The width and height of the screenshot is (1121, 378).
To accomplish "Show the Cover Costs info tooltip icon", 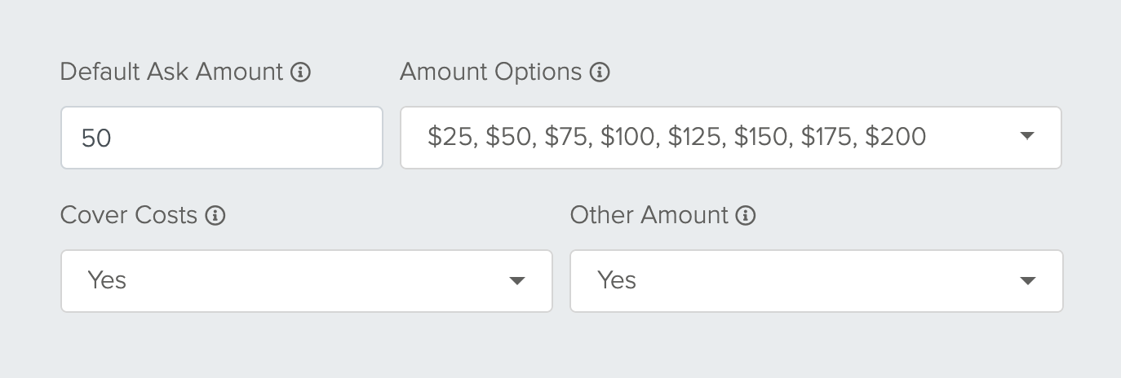I will pyautogui.click(x=215, y=216).
